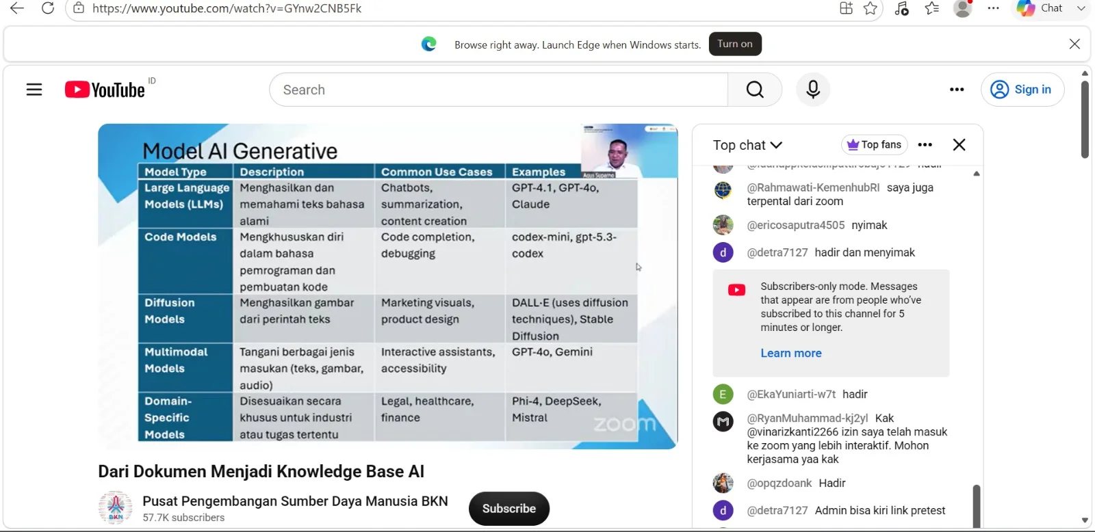1095x532 pixels.
Task: Go back using the browser back arrow
Action: pyautogui.click(x=17, y=8)
